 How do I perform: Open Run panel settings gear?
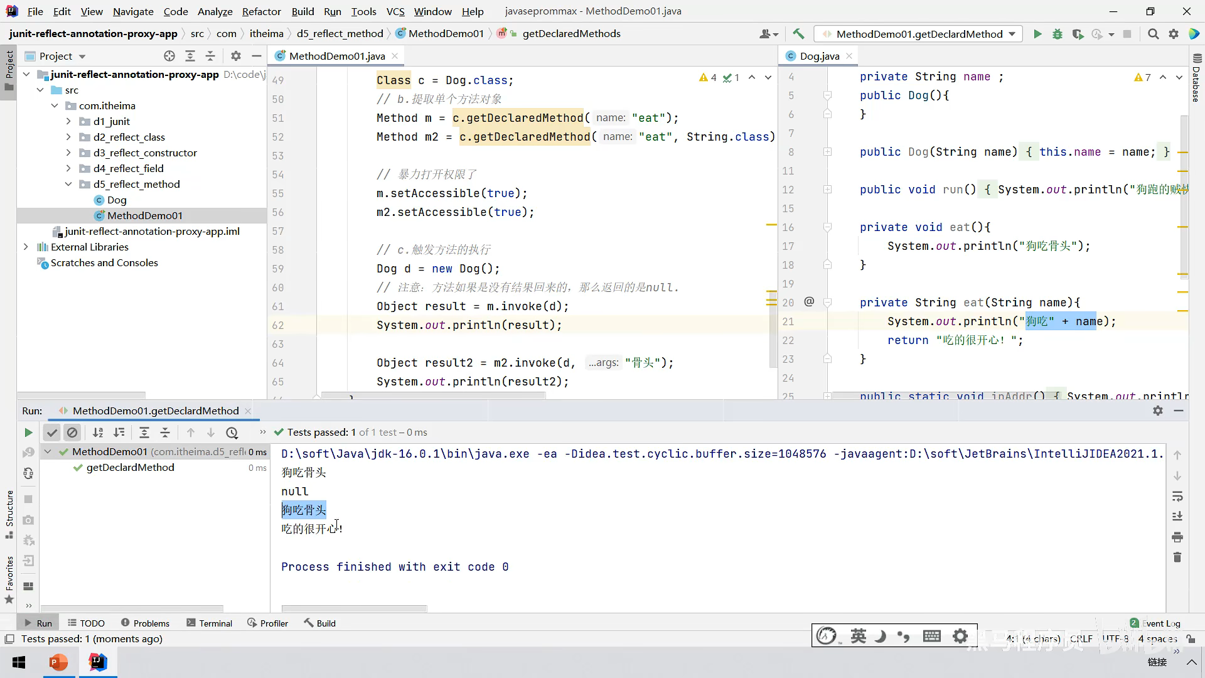click(x=1157, y=411)
